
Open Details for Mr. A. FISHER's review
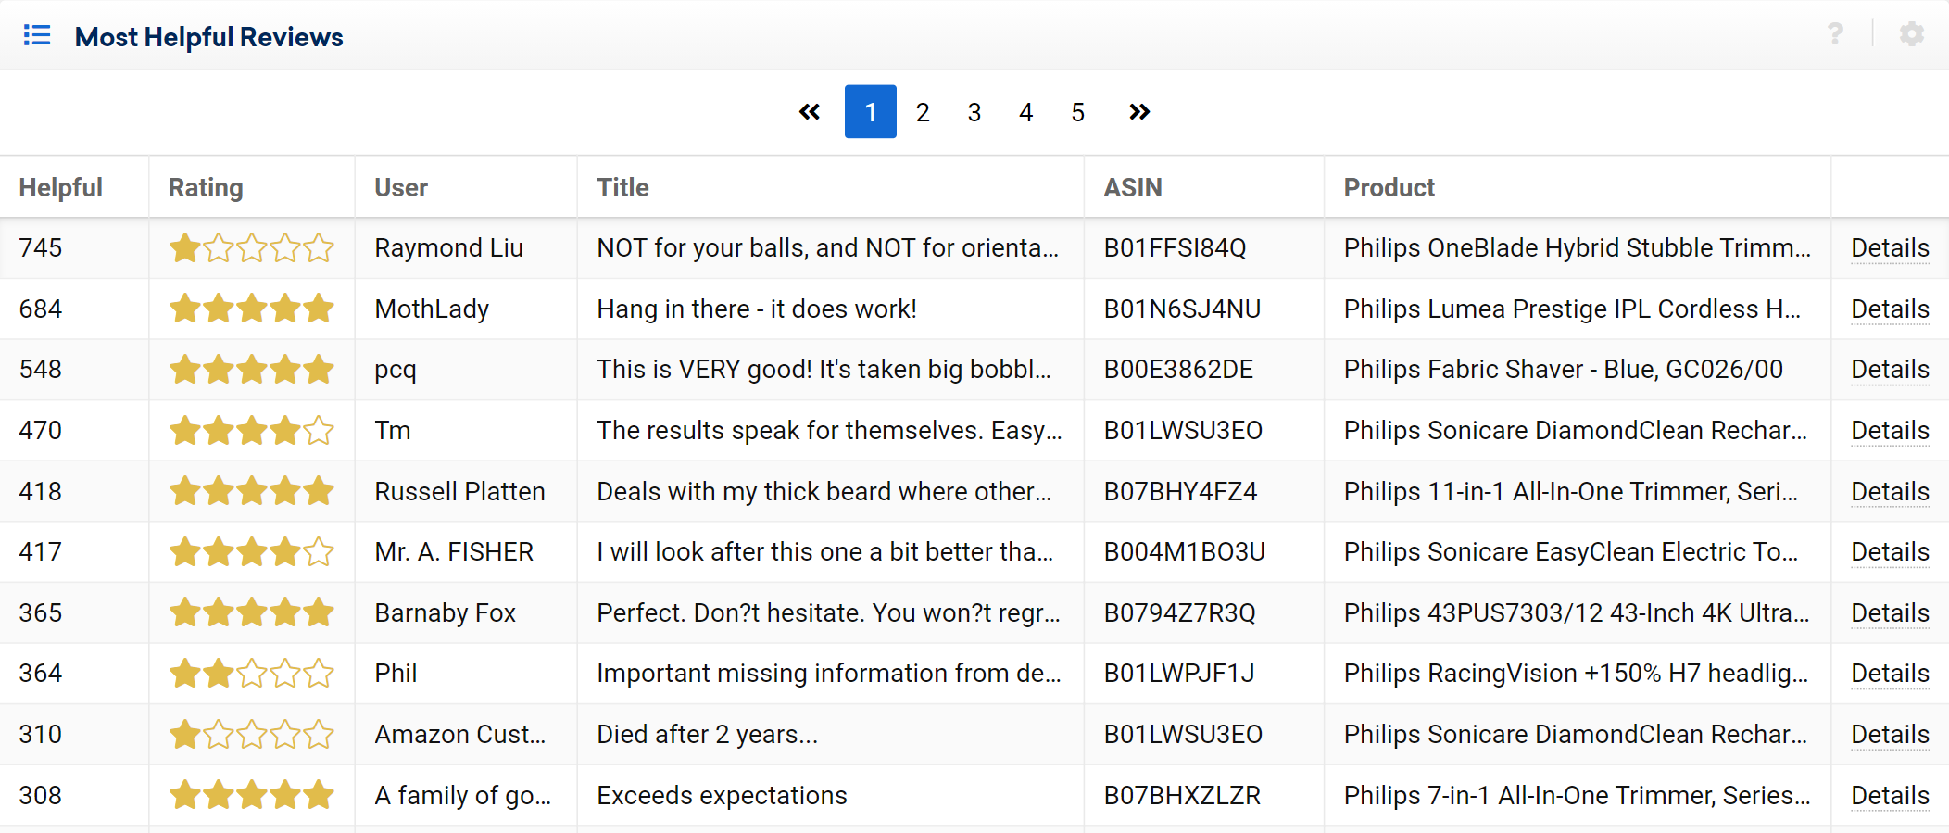1890,552
